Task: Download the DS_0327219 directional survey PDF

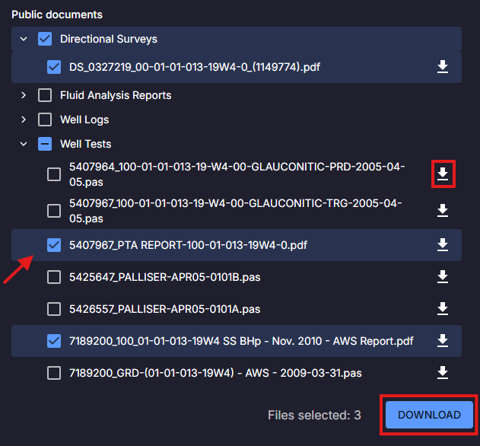Action: point(443,67)
